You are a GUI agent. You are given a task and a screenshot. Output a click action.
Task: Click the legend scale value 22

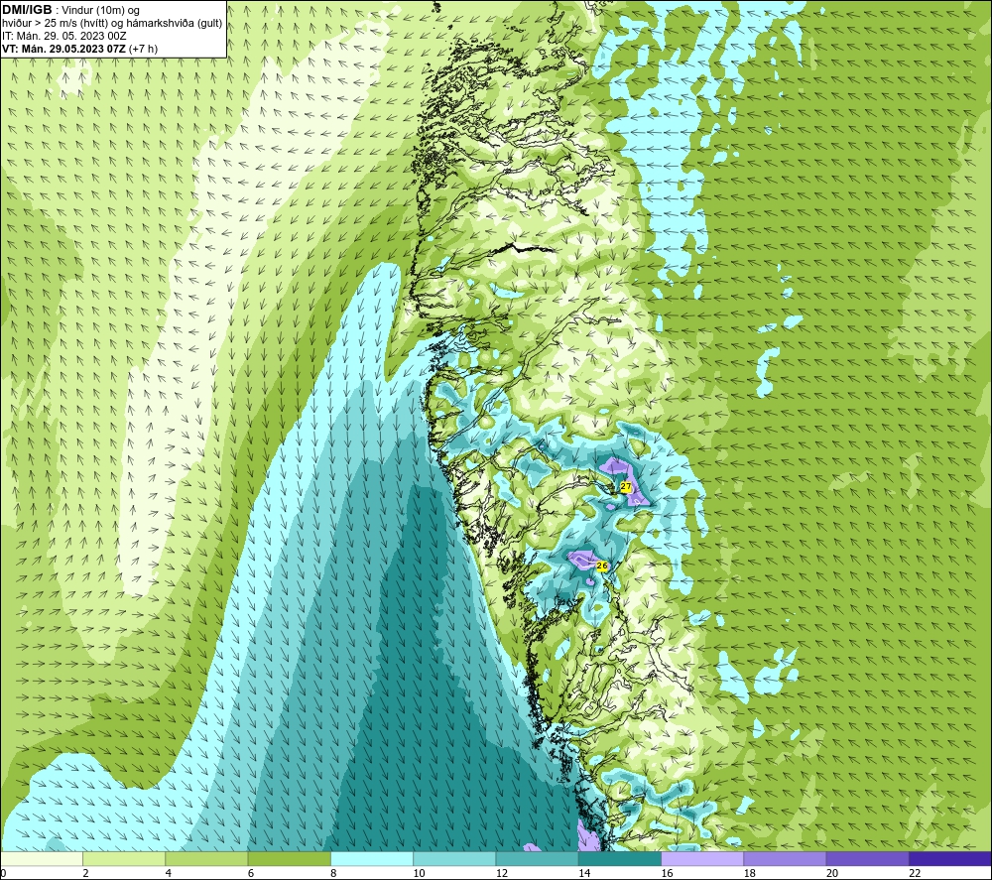[x=915, y=873]
